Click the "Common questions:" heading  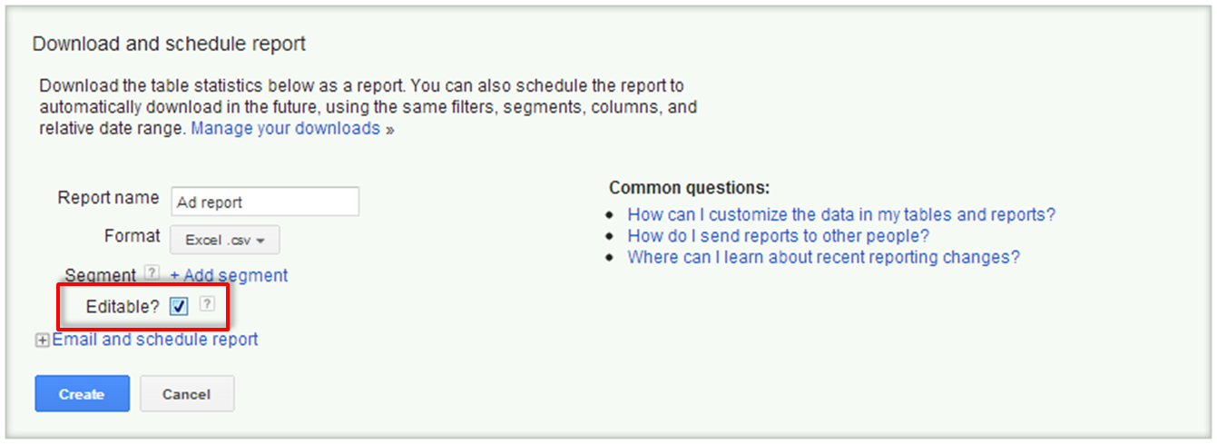coord(689,188)
